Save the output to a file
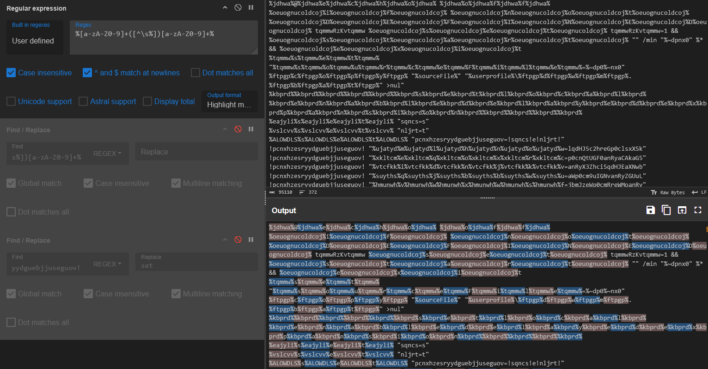The image size is (708, 369). coord(650,209)
